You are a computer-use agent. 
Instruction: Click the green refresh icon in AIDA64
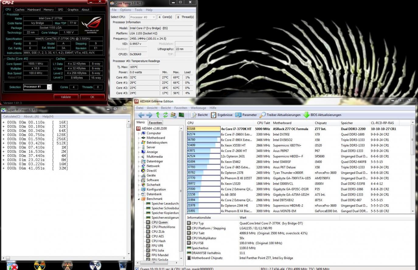coord(165,115)
